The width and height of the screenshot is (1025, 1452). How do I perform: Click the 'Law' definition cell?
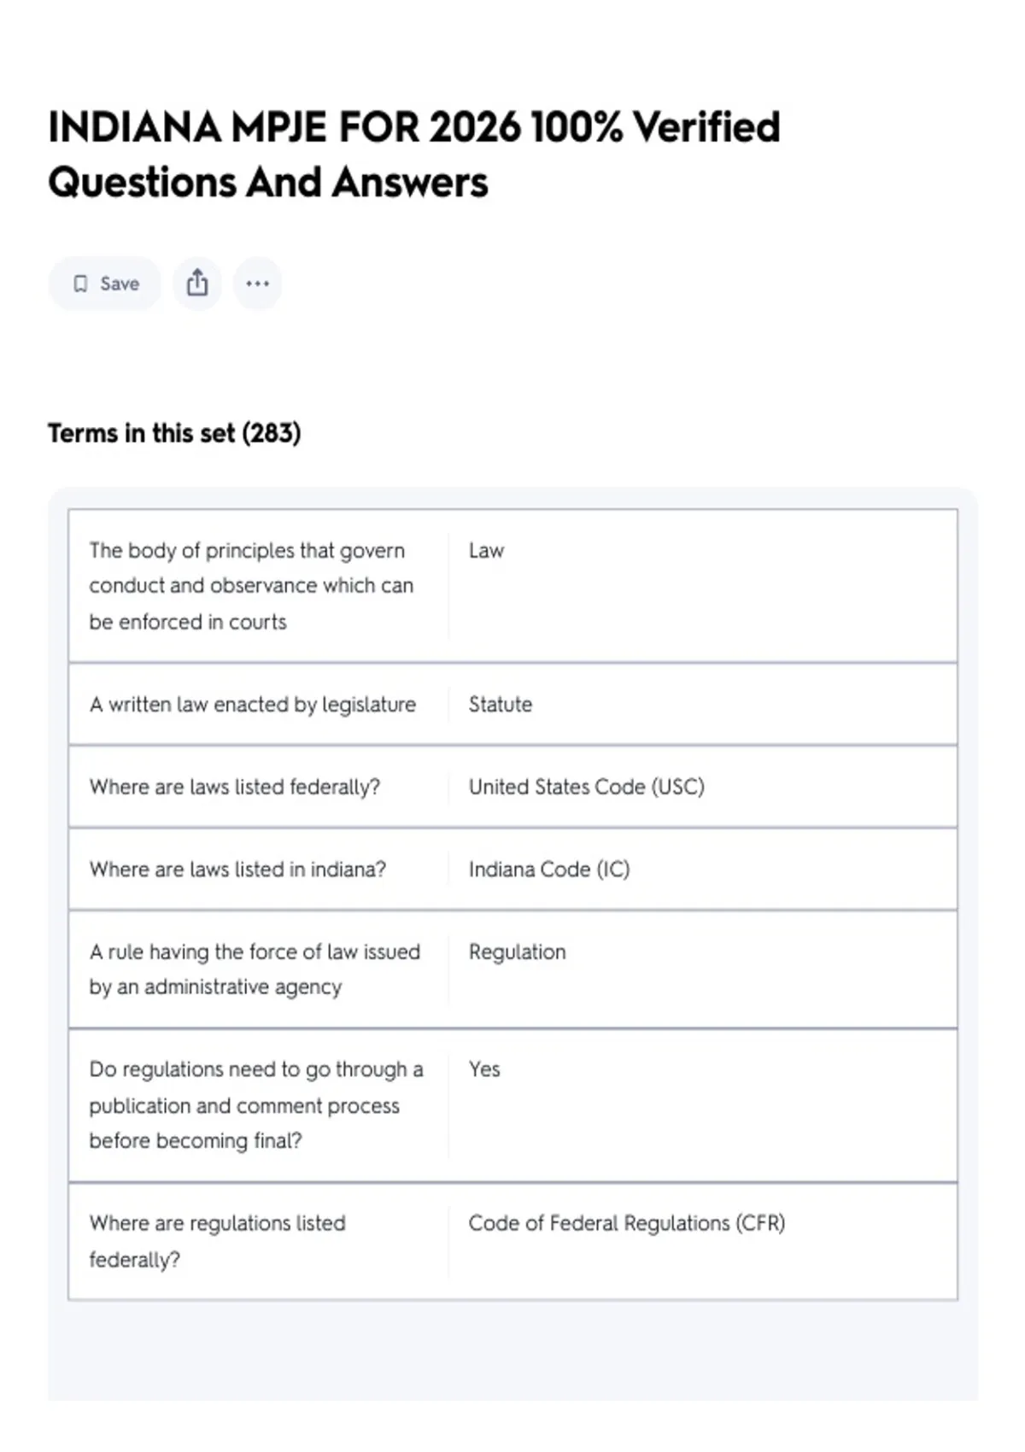[x=486, y=551]
